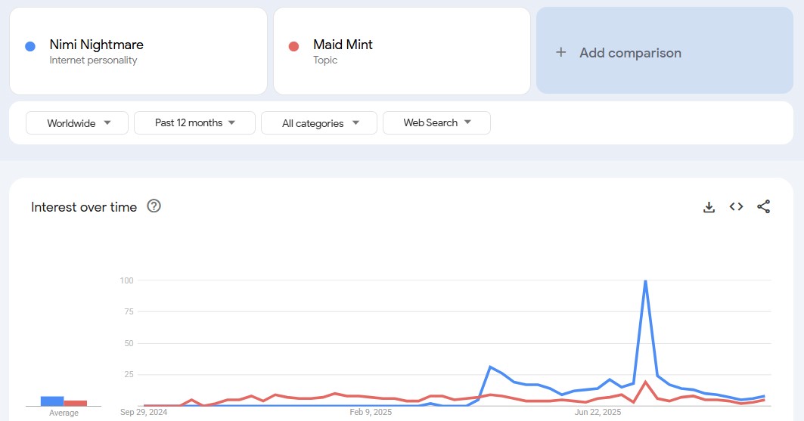The width and height of the screenshot is (804, 421).
Task: Click the blue dot for Nimi Nightmare
Action: (30, 46)
